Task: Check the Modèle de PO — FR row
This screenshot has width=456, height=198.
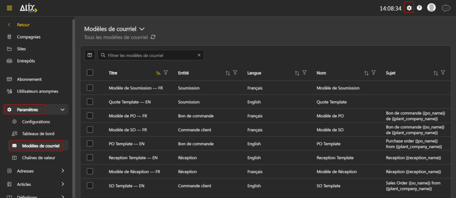Action: (x=90, y=115)
